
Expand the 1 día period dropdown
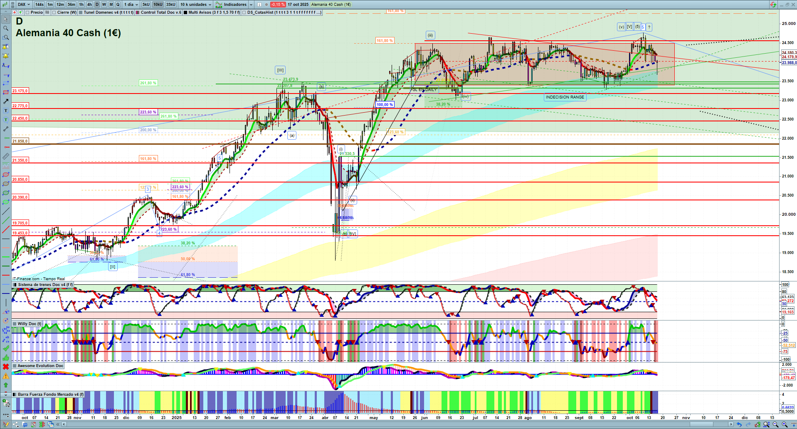tap(131, 5)
